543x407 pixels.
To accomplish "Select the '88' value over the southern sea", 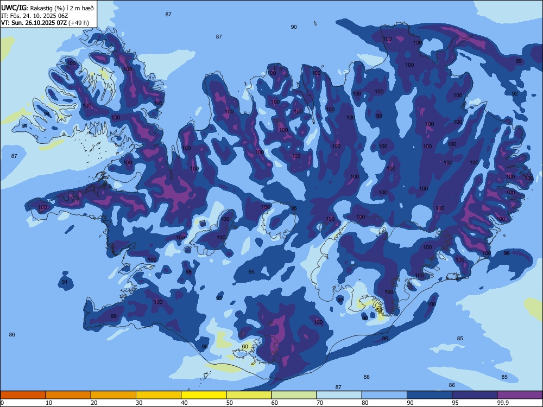I will click(367, 377).
